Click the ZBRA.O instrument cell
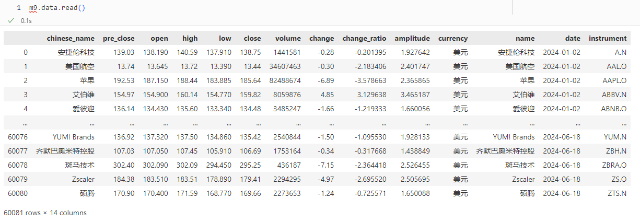The image size is (640, 222). pos(615,165)
